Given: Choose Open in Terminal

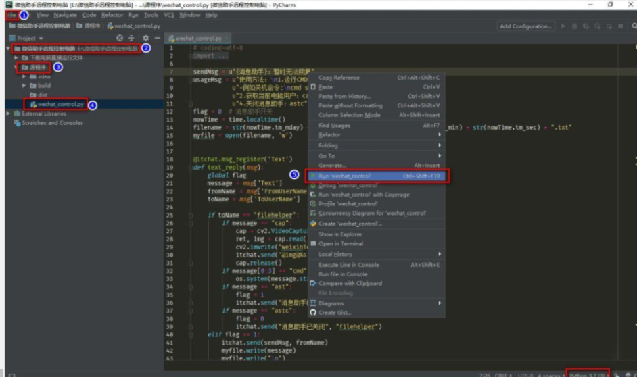Looking at the screenshot, I should [377, 243].
